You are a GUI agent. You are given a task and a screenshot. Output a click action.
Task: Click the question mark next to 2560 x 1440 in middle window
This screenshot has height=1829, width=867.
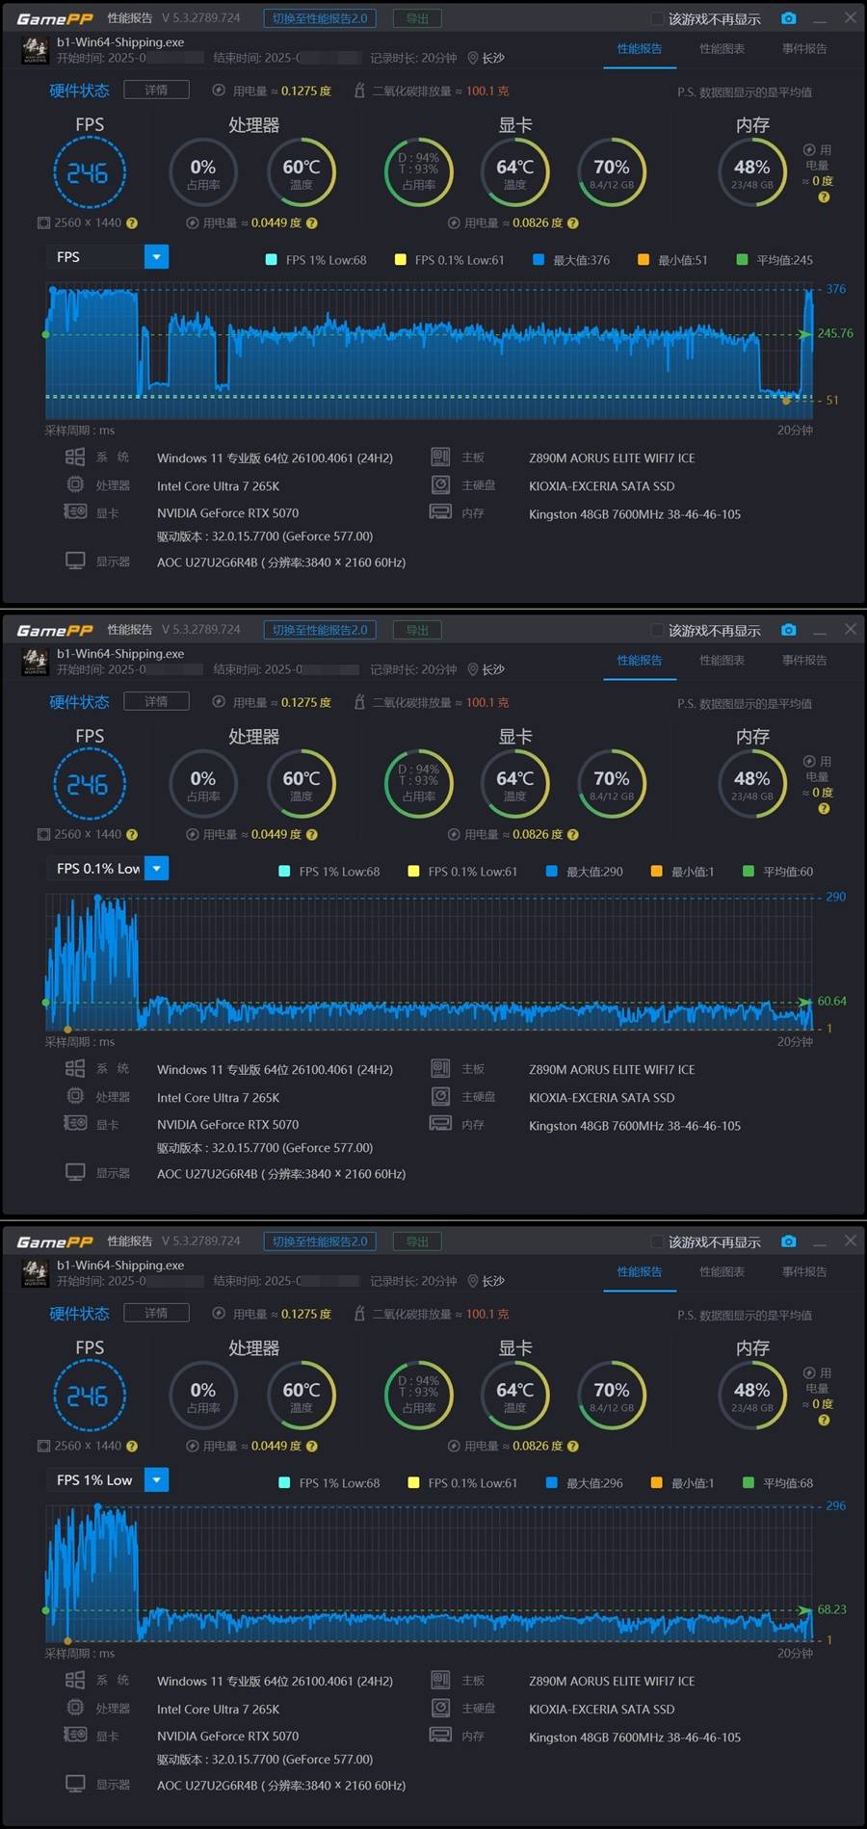(x=132, y=835)
